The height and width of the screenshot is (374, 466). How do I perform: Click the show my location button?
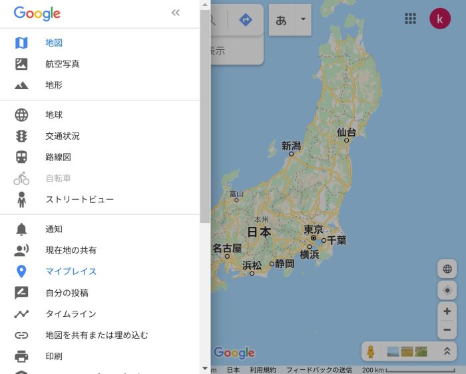pyautogui.click(x=447, y=290)
